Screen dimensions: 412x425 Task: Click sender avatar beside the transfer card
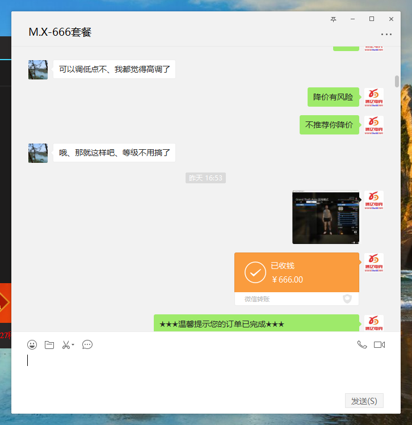tap(374, 262)
